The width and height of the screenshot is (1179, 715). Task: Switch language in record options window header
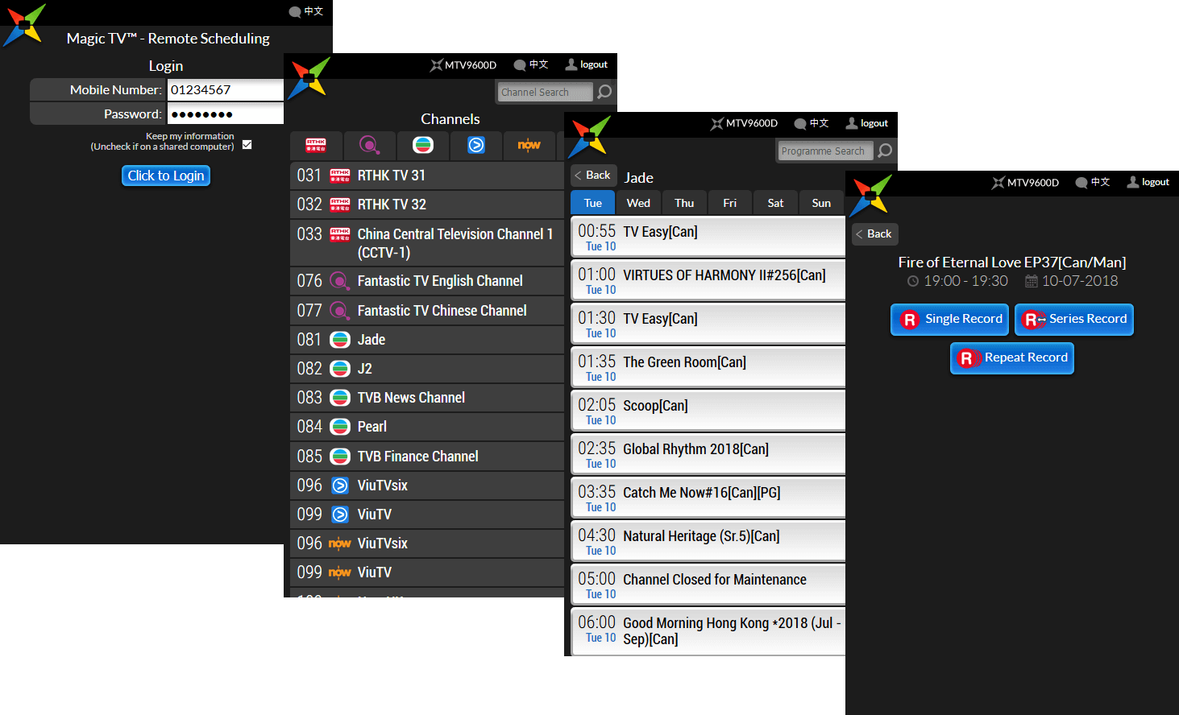click(x=1093, y=182)
